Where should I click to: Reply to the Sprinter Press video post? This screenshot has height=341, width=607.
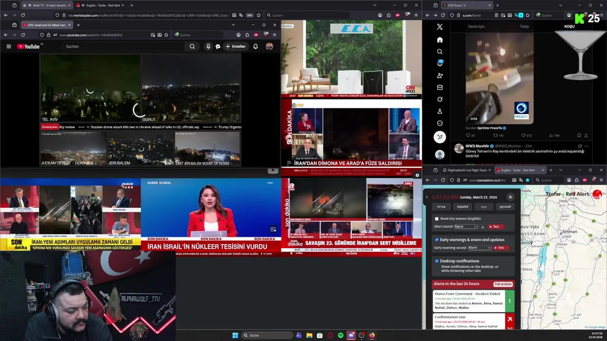click(470, 135)
